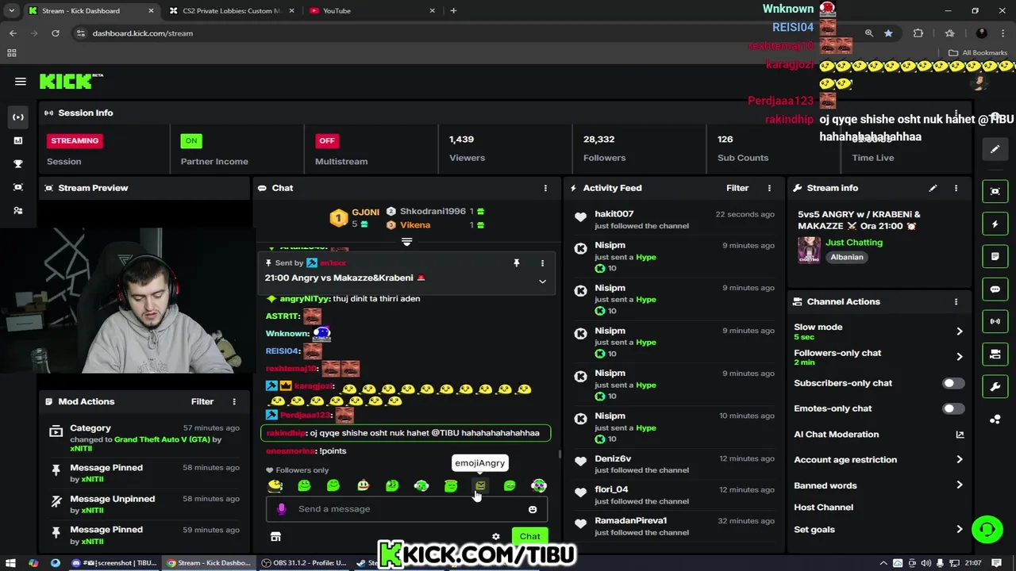Open Windows Start menu
Viewport: 1016px width, 571px height.
(11, 563)
